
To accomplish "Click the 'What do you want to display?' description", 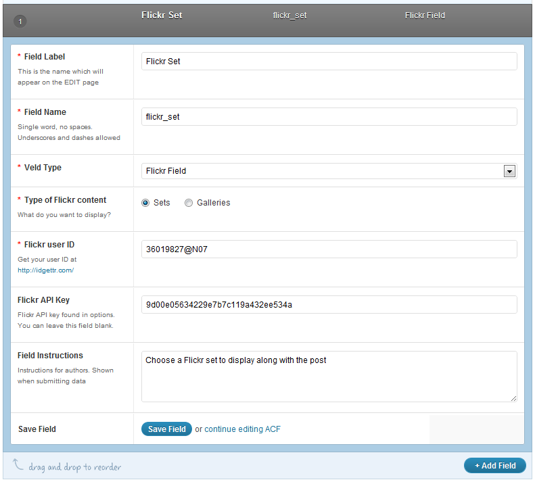I will 64,215.
